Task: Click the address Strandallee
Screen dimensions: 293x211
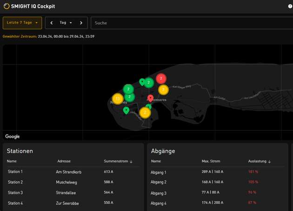Action: pyautogui.click(x=66, y=193)
